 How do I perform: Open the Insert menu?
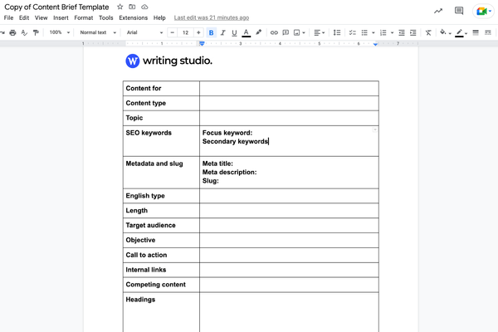(61, 17)
